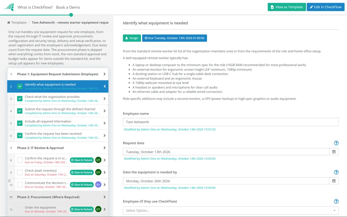The height and width of the screenshot is (217, 347).
Task: Click the Date equipment needed by field
Action: click(226, 181)
